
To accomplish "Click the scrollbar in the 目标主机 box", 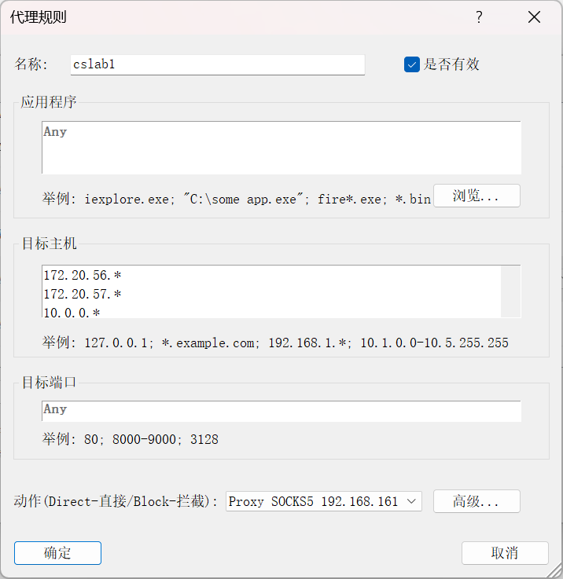I will [x=510, y=291].
